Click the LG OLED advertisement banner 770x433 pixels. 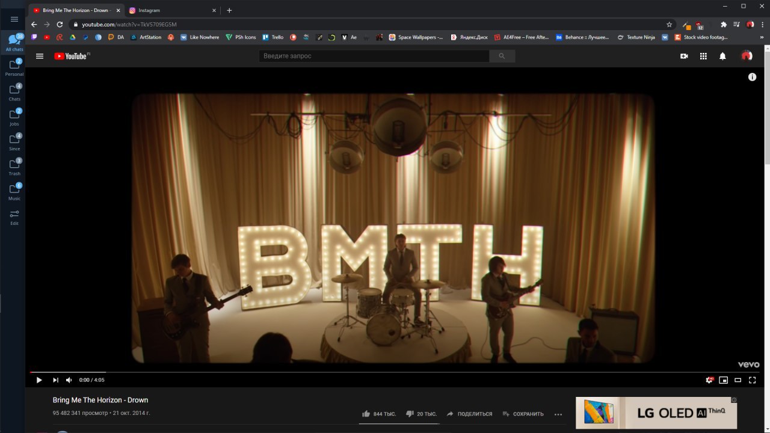point(656,413)
